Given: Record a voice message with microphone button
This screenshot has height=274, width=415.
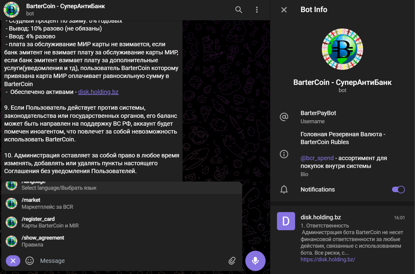Looking at the screenshot, I should (x=255, y=261).
